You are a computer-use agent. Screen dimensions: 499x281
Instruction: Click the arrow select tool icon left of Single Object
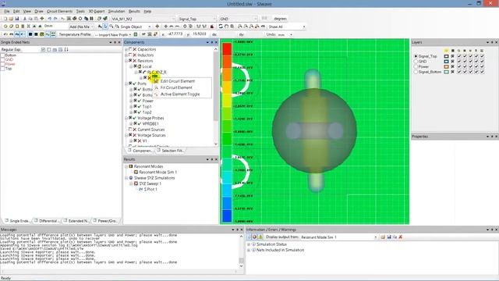pyautogui.click(x=105, y=27)
